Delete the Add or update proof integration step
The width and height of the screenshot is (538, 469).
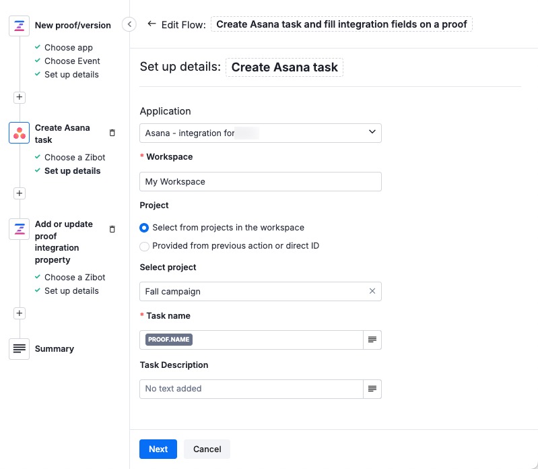pos(112,229)
